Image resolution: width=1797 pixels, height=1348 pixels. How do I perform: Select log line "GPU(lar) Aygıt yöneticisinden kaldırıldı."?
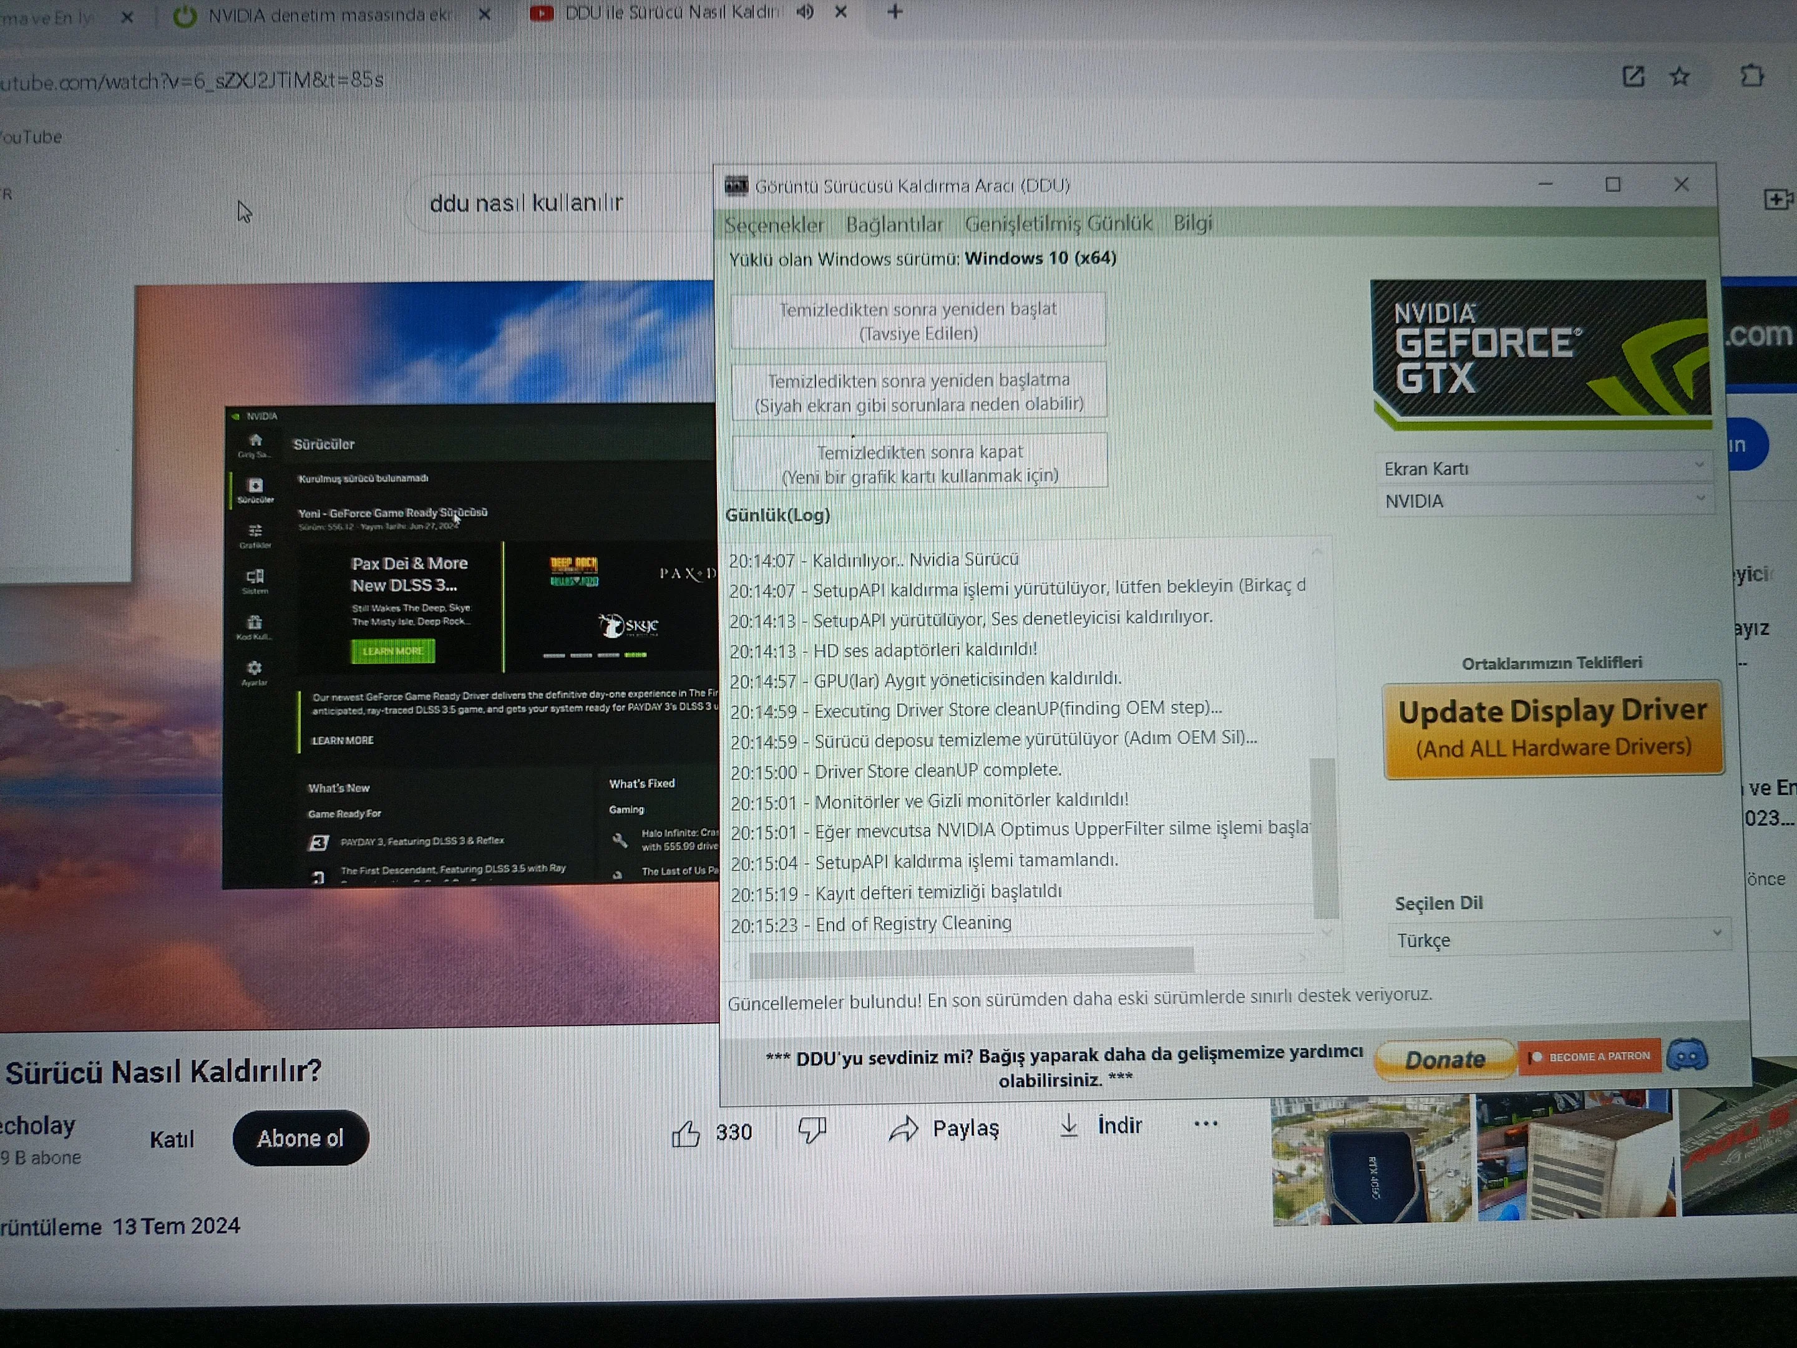[925, 679]
